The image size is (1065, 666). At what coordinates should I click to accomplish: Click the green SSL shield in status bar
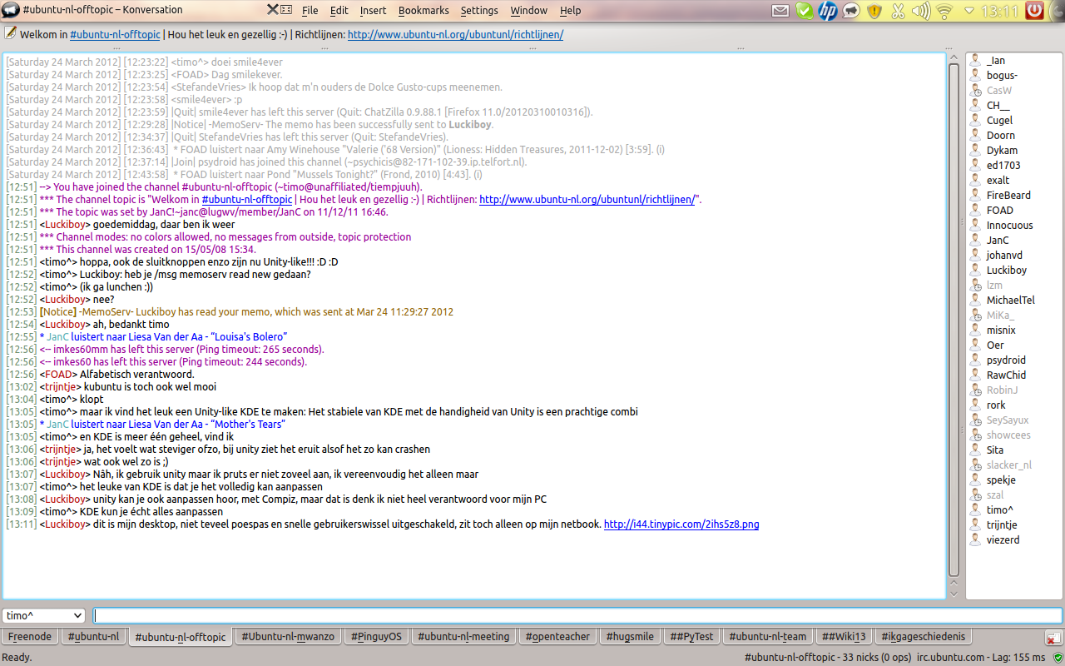[1058, 658]
